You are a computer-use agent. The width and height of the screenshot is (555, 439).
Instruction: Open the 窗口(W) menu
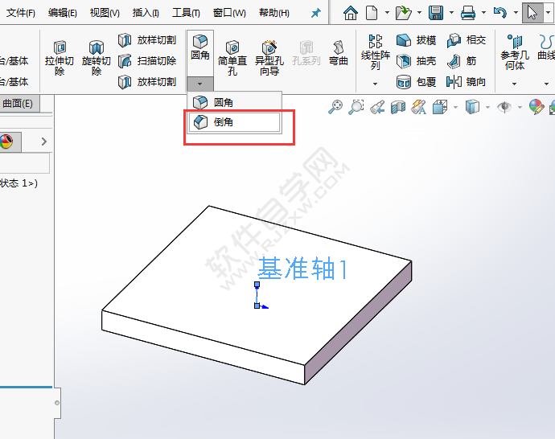pos(229,13)
